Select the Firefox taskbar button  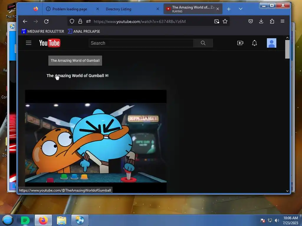click(x=43, y=220)
